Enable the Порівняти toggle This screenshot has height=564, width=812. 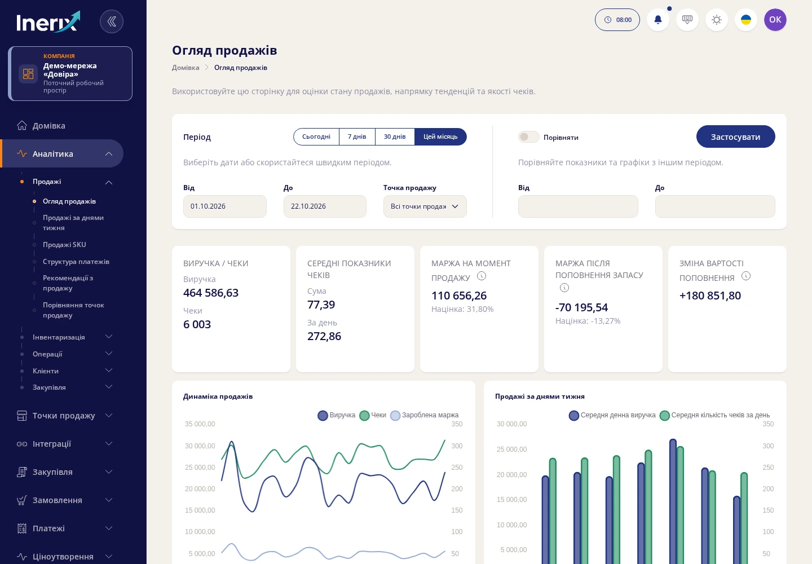point(529,137)
